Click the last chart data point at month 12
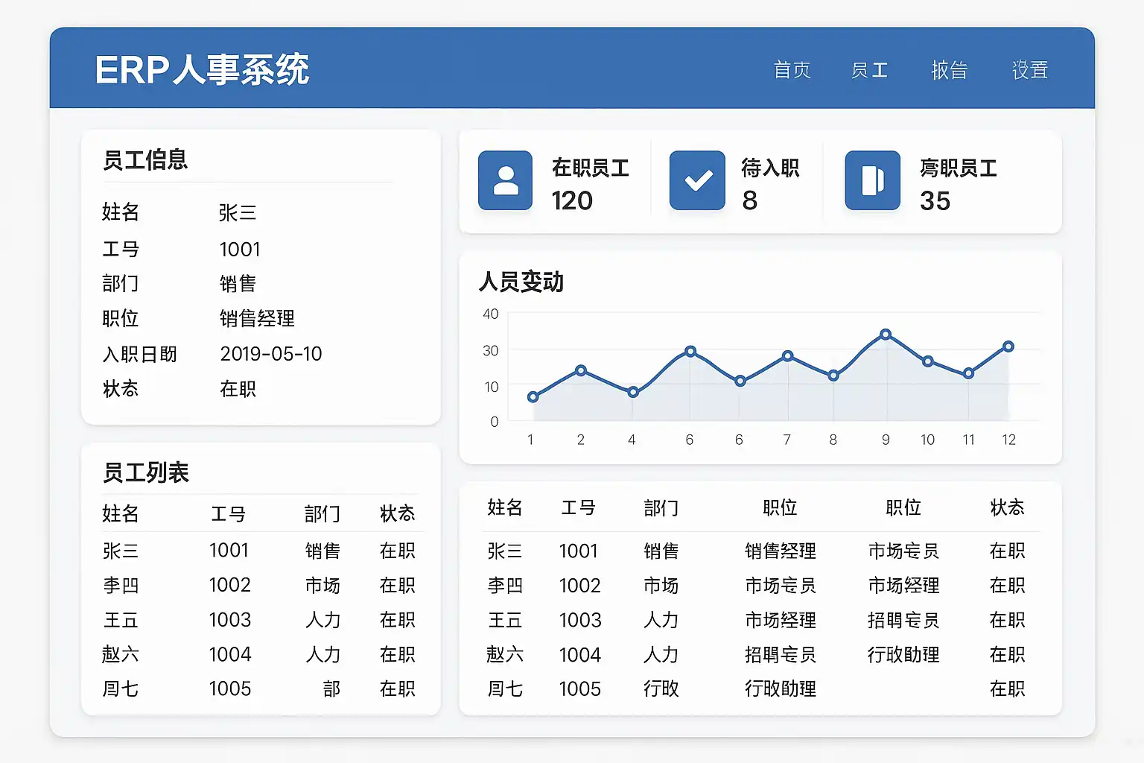This screenshot has height=763, width=1144. (1008, 346)
